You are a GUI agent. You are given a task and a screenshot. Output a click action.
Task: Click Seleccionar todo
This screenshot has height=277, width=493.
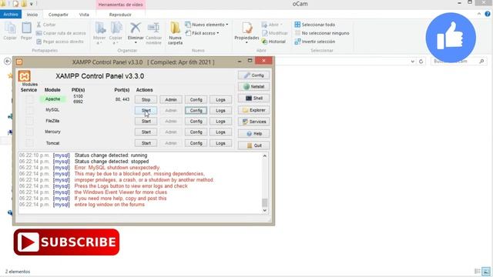[315, 25]
